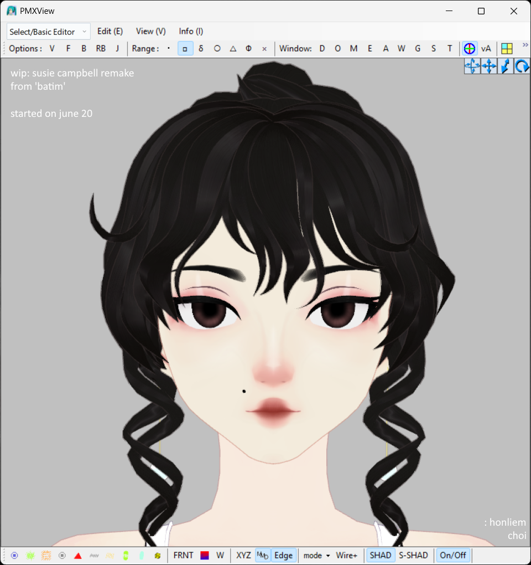The image size is (531, 565).
Task: Click the PMXView application icon
Action: (12, 11)
